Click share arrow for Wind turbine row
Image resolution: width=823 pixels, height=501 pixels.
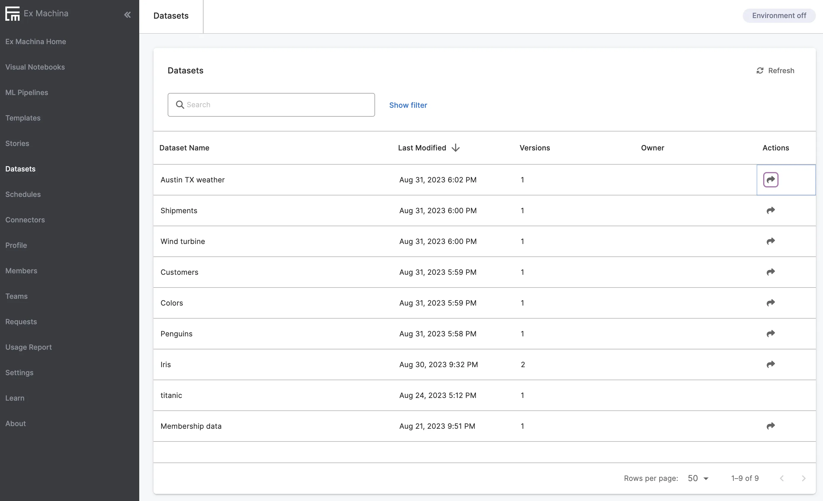tap(770, 241)
